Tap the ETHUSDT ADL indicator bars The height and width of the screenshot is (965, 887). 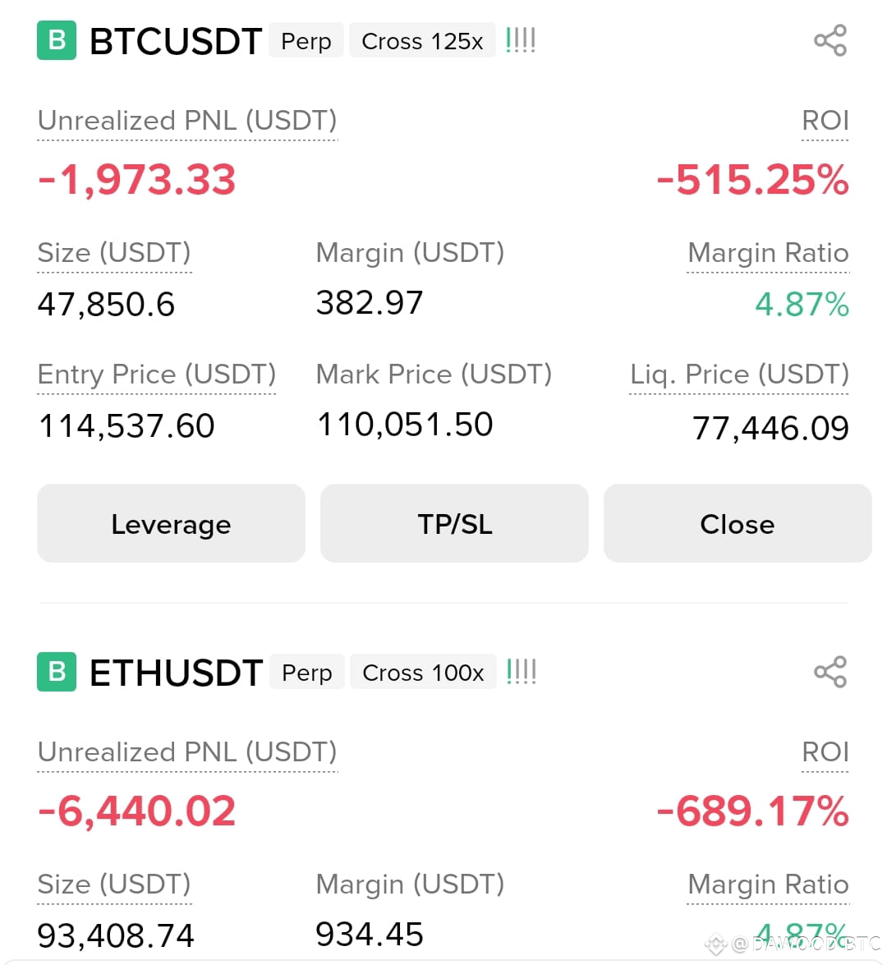[521, 672]
